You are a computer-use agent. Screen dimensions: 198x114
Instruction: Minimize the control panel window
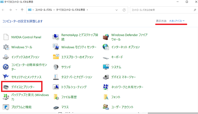(x=178, y=2)
